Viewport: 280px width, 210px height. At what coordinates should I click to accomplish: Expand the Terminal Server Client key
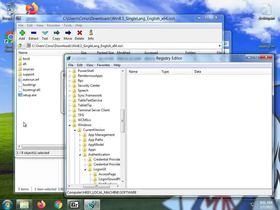[x=70, y=110]
